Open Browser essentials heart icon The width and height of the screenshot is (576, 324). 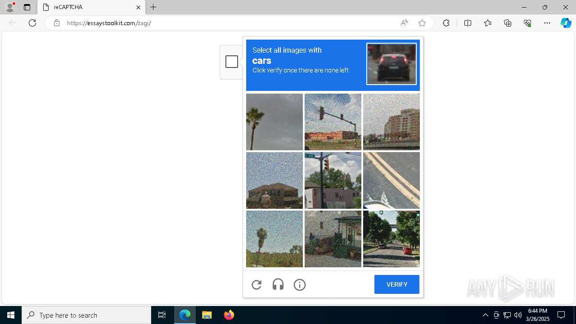[x=527, y=23]
